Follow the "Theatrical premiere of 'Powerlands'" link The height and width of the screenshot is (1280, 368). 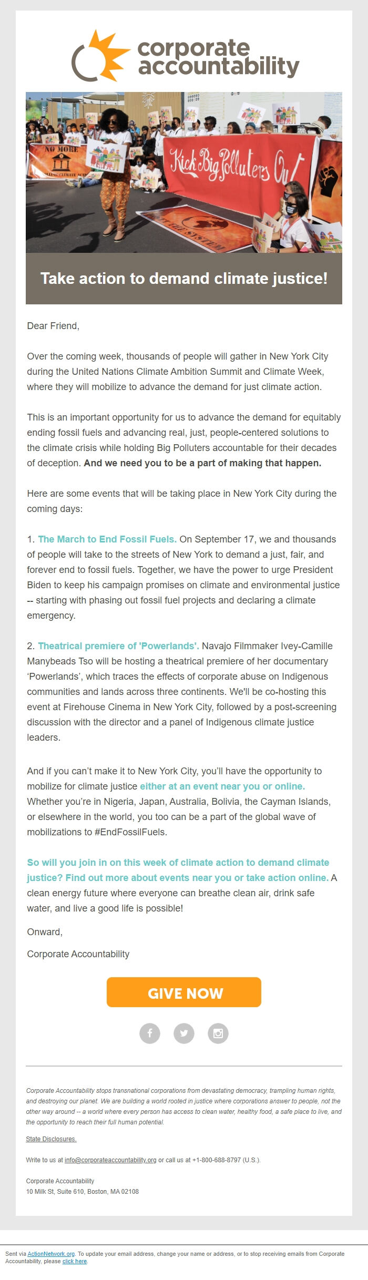point(118,646)
